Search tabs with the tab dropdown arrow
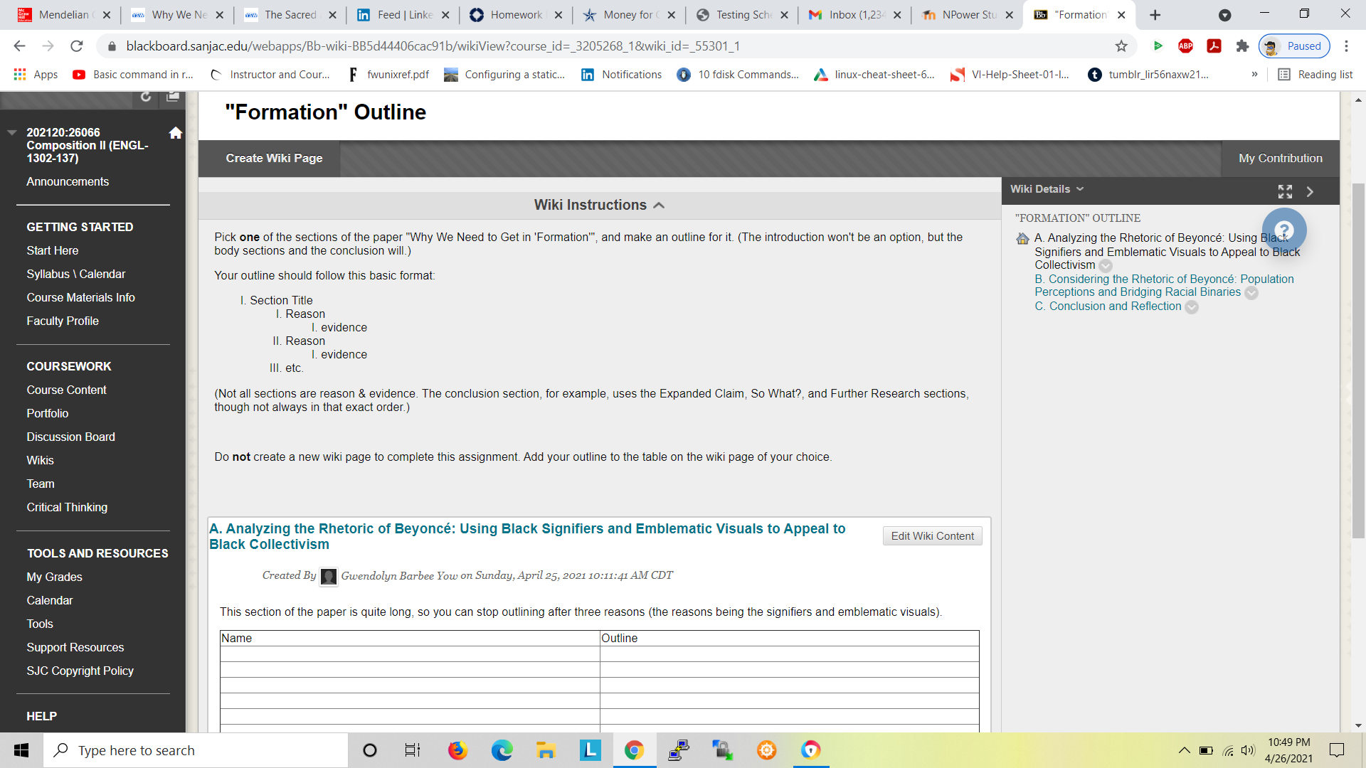 coord(1224,15)
